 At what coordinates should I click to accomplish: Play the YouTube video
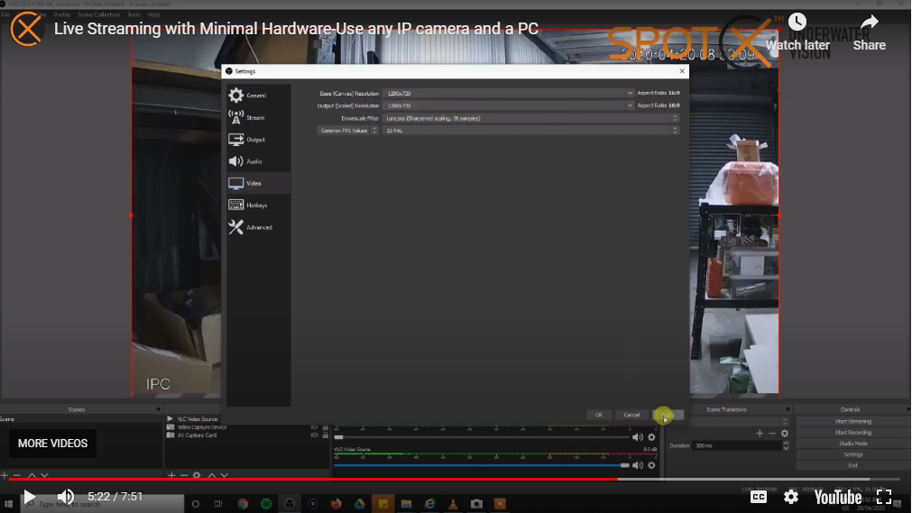(x=29, y=498)
